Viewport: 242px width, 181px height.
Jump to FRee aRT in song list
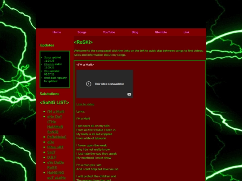56,147
